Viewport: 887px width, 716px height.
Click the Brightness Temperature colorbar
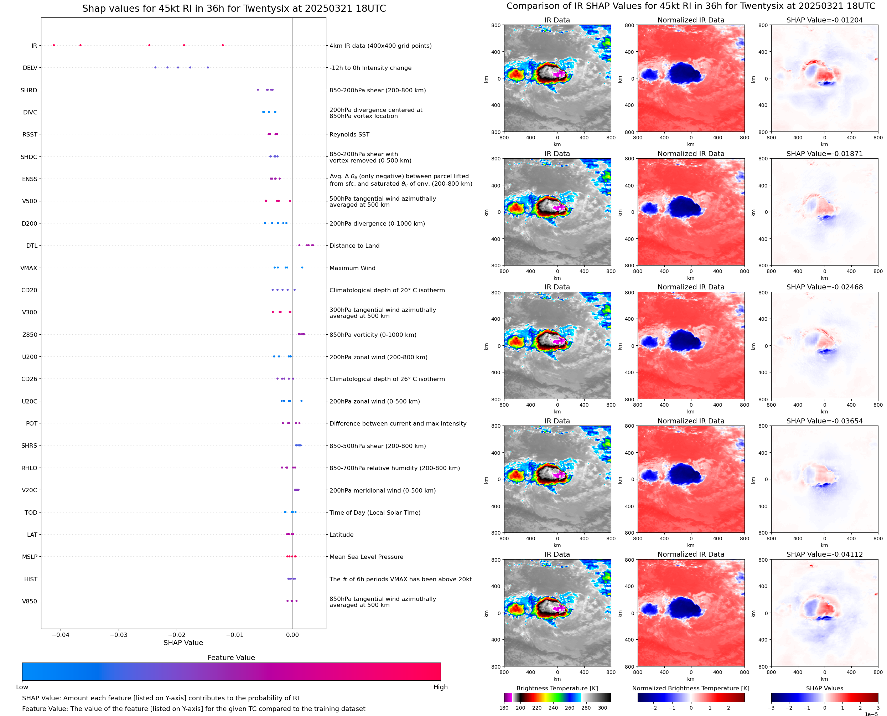(x=557, y=697)
